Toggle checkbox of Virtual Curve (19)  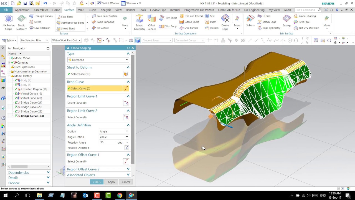[16, 94]
